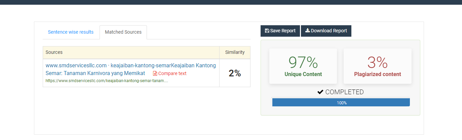Click the 2% similarity value cell
462x140 pixels.
tap(235, 73)
